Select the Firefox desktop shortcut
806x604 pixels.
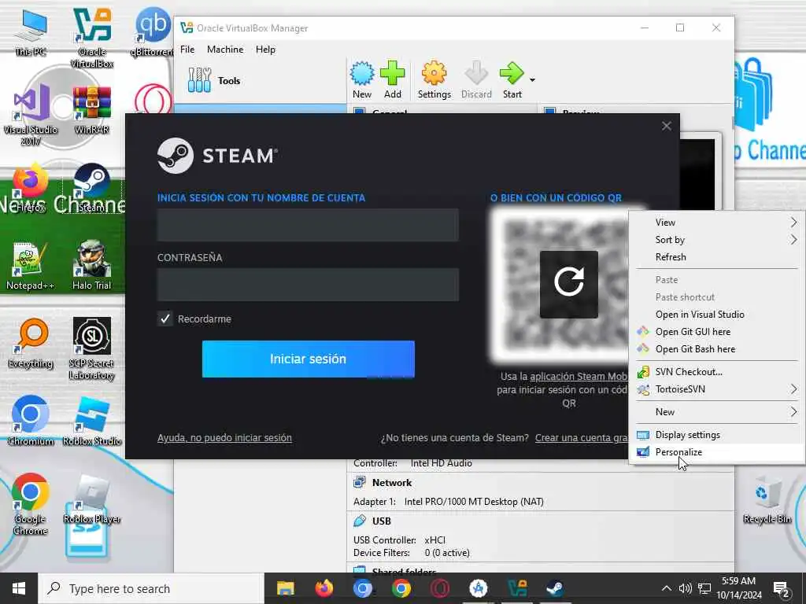(31, 187)
